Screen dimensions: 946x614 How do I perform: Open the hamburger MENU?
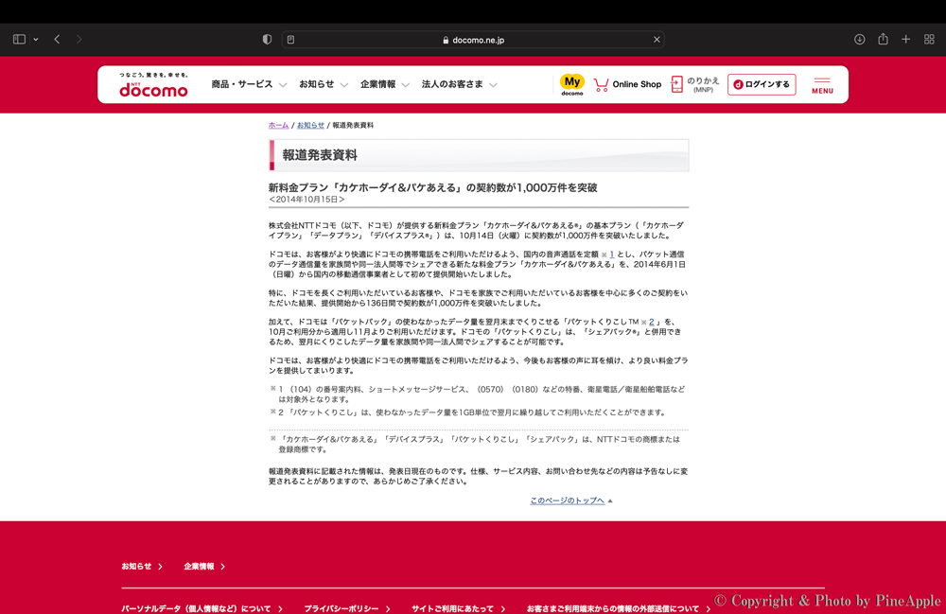[822, 85]
